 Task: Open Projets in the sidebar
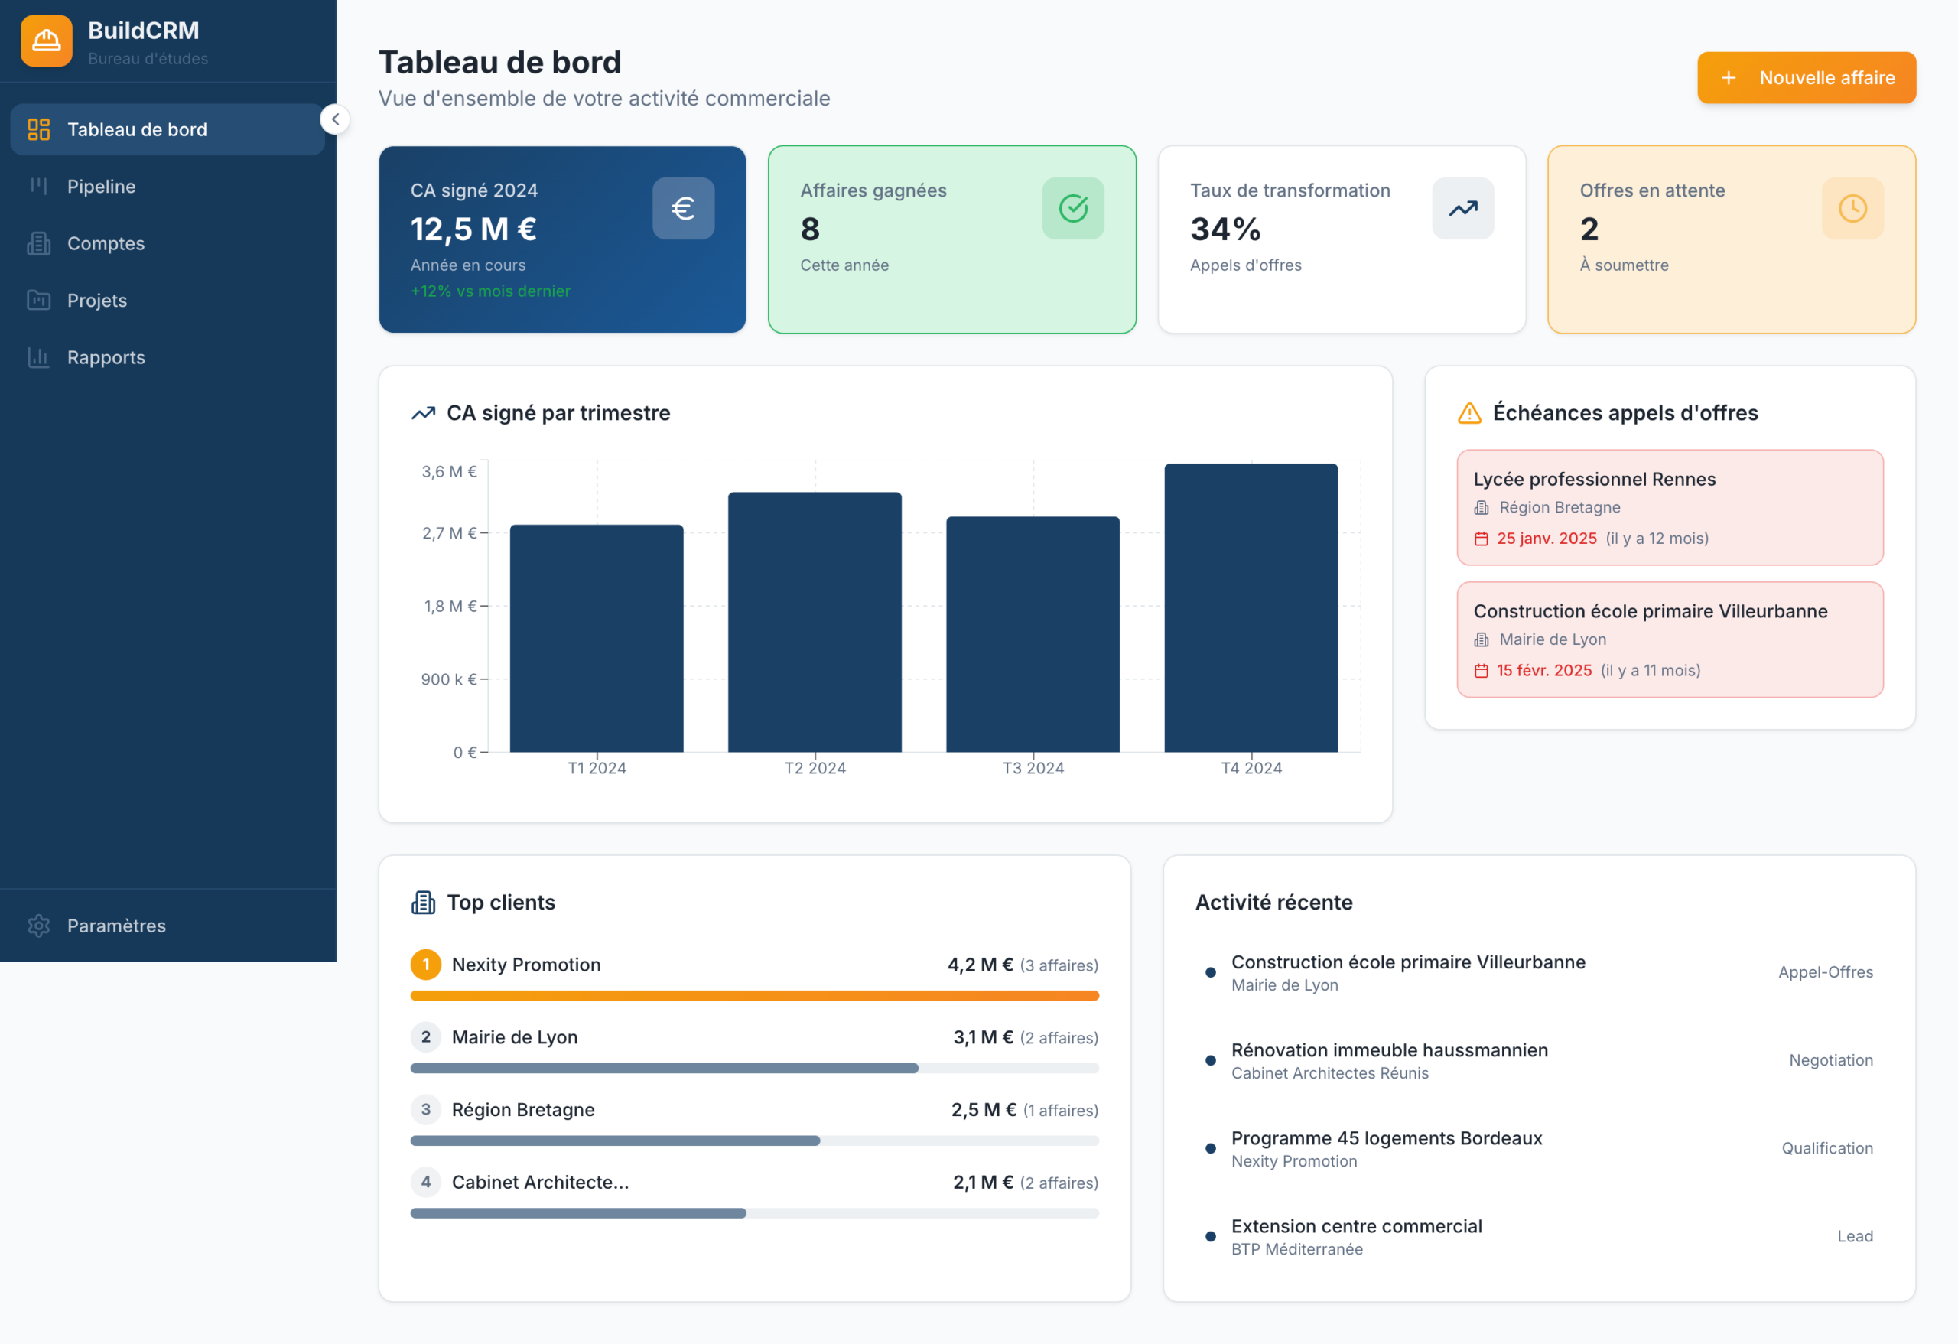(x=97, y=300)
